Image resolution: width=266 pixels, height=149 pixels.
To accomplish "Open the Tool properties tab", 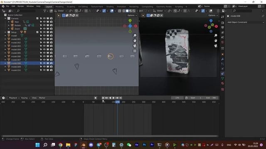I will (x=223, y=17).
